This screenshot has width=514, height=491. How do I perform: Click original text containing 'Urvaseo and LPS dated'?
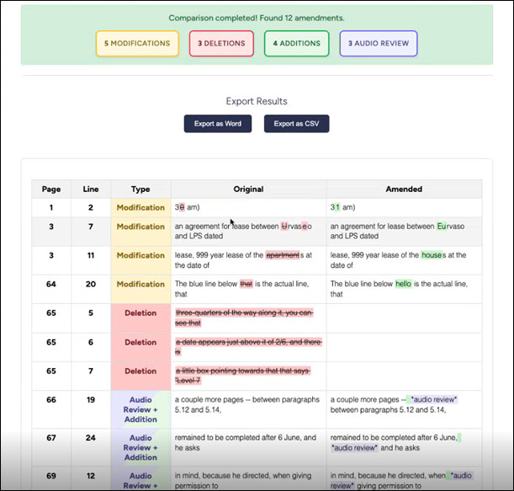click(x=243, y=231)
